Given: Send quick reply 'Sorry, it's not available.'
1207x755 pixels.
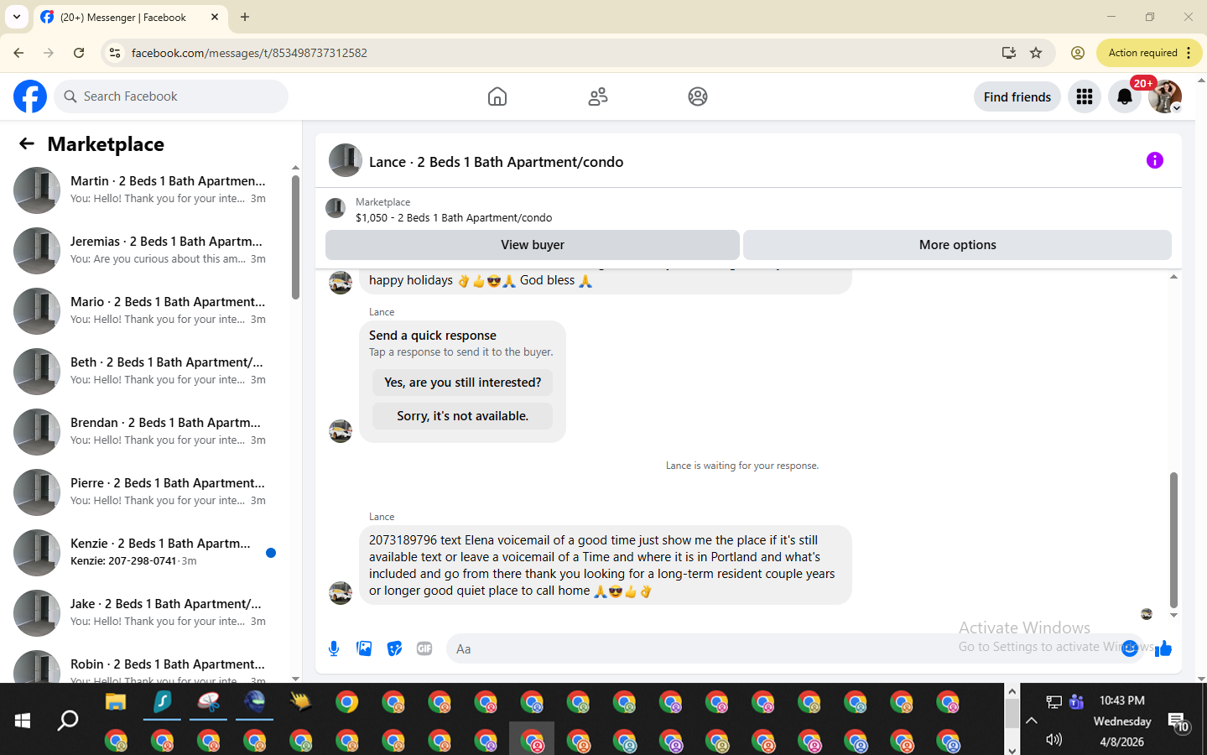Looking at the screenshot, I should tap(462, 416).
